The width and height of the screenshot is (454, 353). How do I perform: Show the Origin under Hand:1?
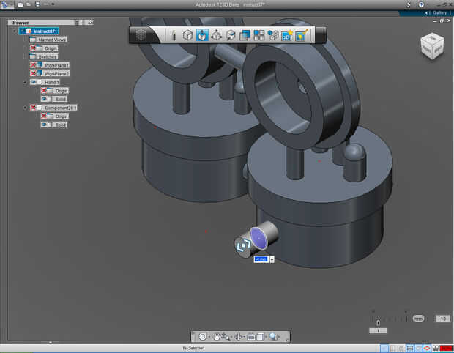44,91
